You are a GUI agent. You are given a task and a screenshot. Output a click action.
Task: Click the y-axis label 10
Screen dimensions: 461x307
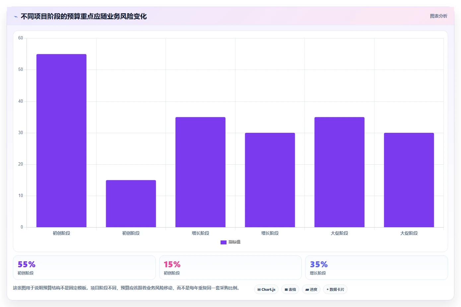coord(21,196)
